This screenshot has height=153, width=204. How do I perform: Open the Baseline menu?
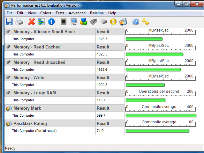click(97, 13)
